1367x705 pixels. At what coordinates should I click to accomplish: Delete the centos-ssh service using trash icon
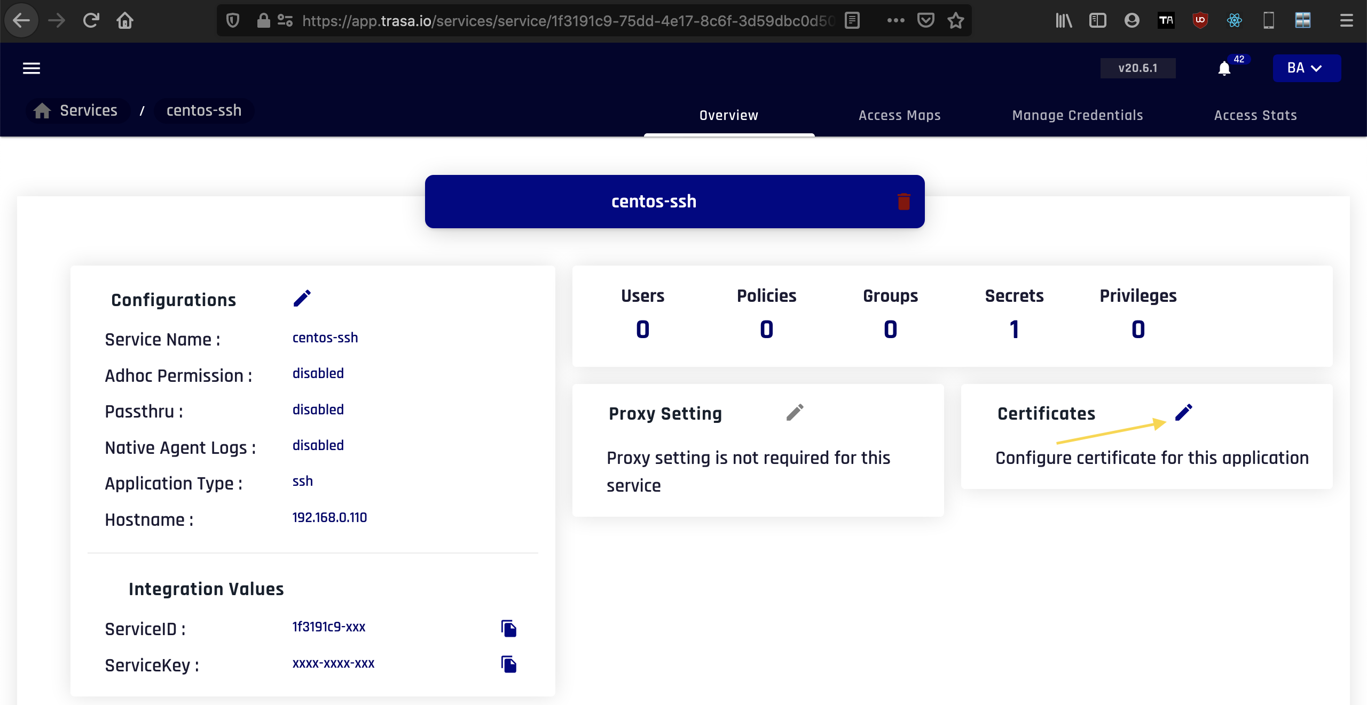click(x=903, y=202)
